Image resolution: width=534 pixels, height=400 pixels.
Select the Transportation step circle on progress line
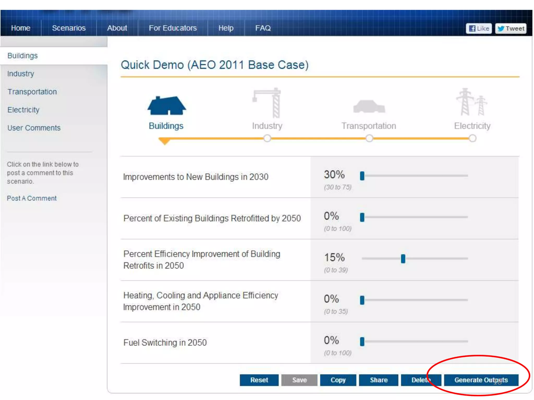click(369, 138)
